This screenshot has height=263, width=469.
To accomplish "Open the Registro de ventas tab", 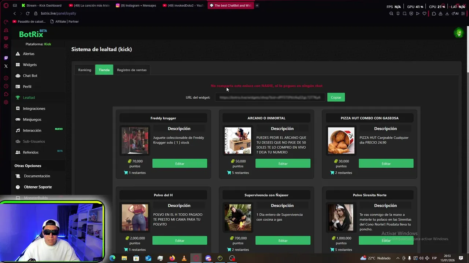I will click(132, 70).
